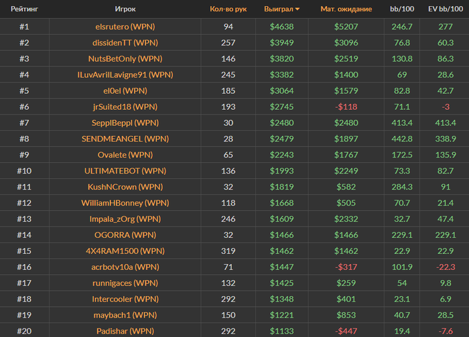Open player Ovalete (WPN)
Viewport: 469px width, 337px height.
click(x=125, y=155)
